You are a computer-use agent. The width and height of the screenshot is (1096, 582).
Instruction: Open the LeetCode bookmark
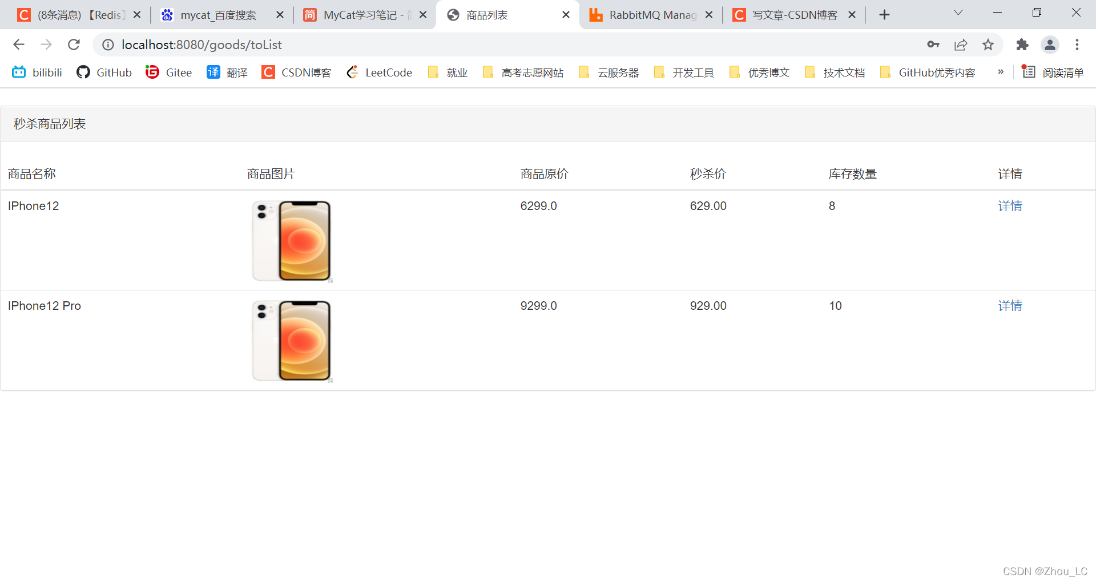379,72
